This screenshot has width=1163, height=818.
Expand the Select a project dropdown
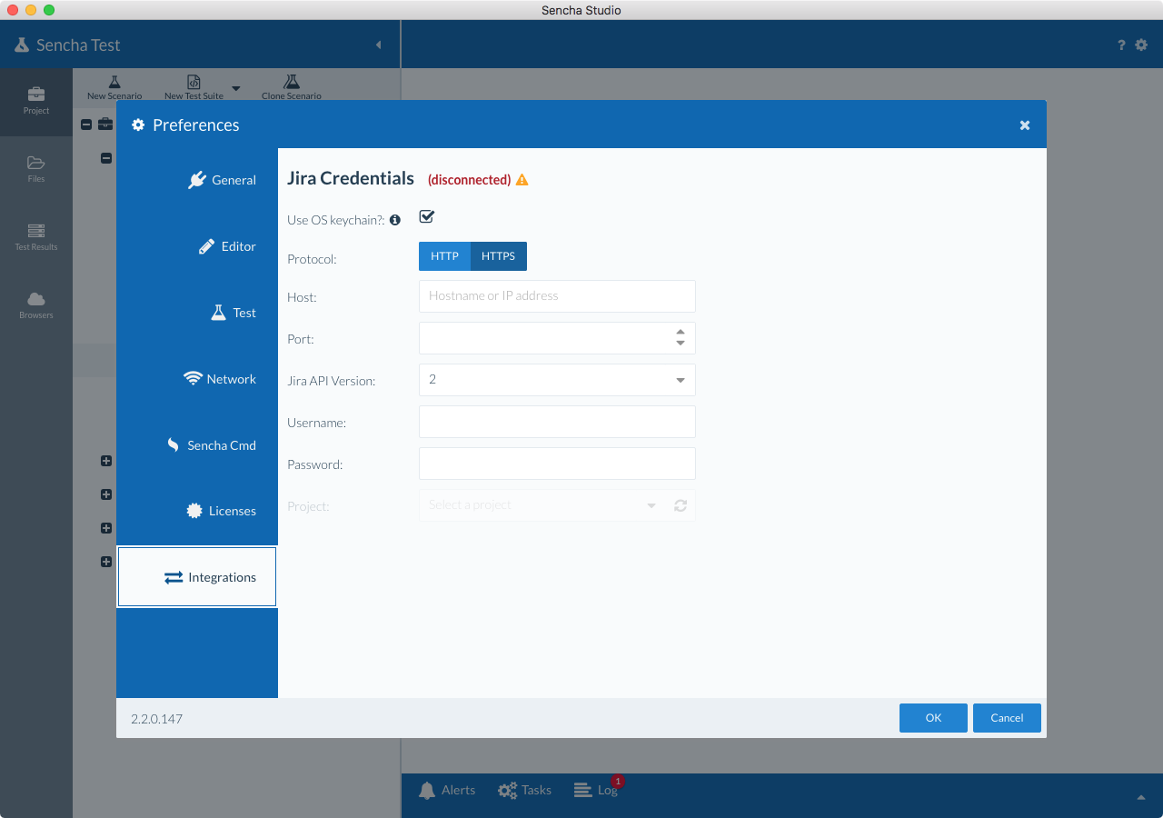(651, 505)
